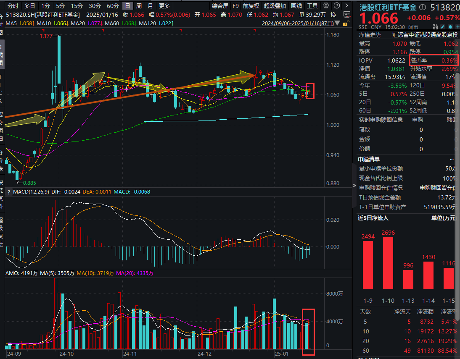This screenshot has width=460, height=359.
Task: Open the 申赎清单 redemption list details link
Action: [452, 159]
